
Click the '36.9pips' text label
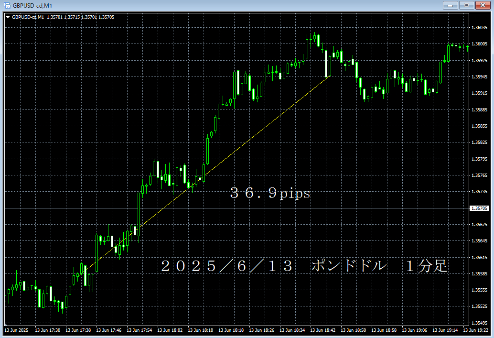coord(270,193)
